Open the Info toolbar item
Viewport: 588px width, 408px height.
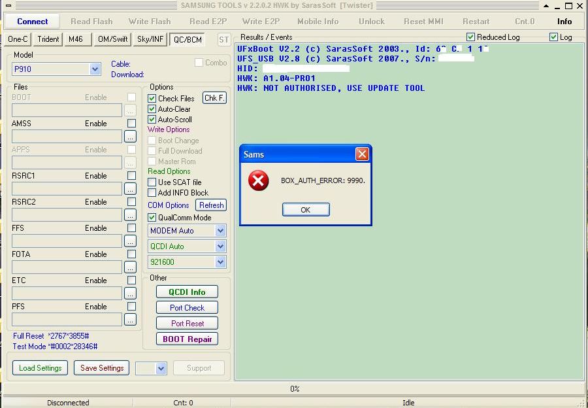pos(564,22)
